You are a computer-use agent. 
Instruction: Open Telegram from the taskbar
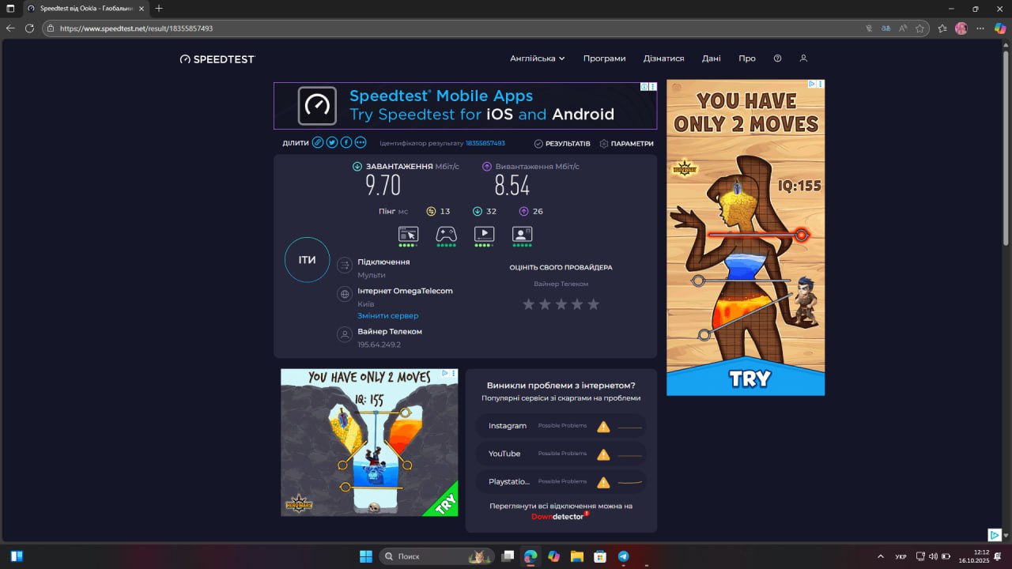(623, 556)
